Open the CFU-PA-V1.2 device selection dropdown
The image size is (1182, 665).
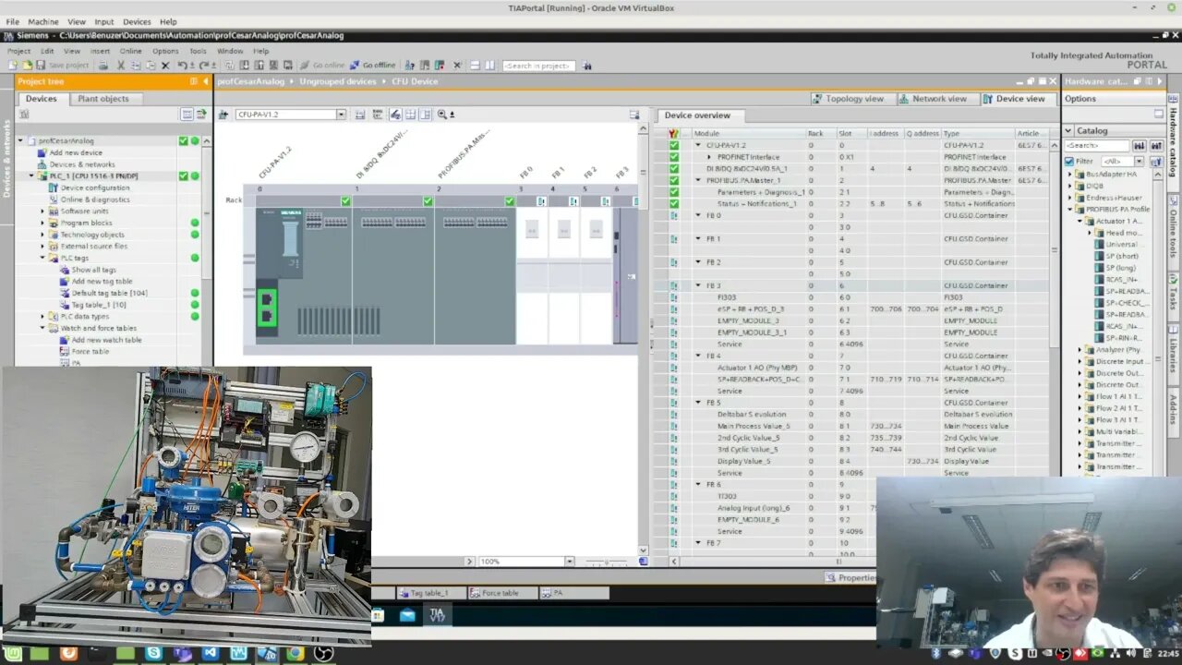(341, 115)
